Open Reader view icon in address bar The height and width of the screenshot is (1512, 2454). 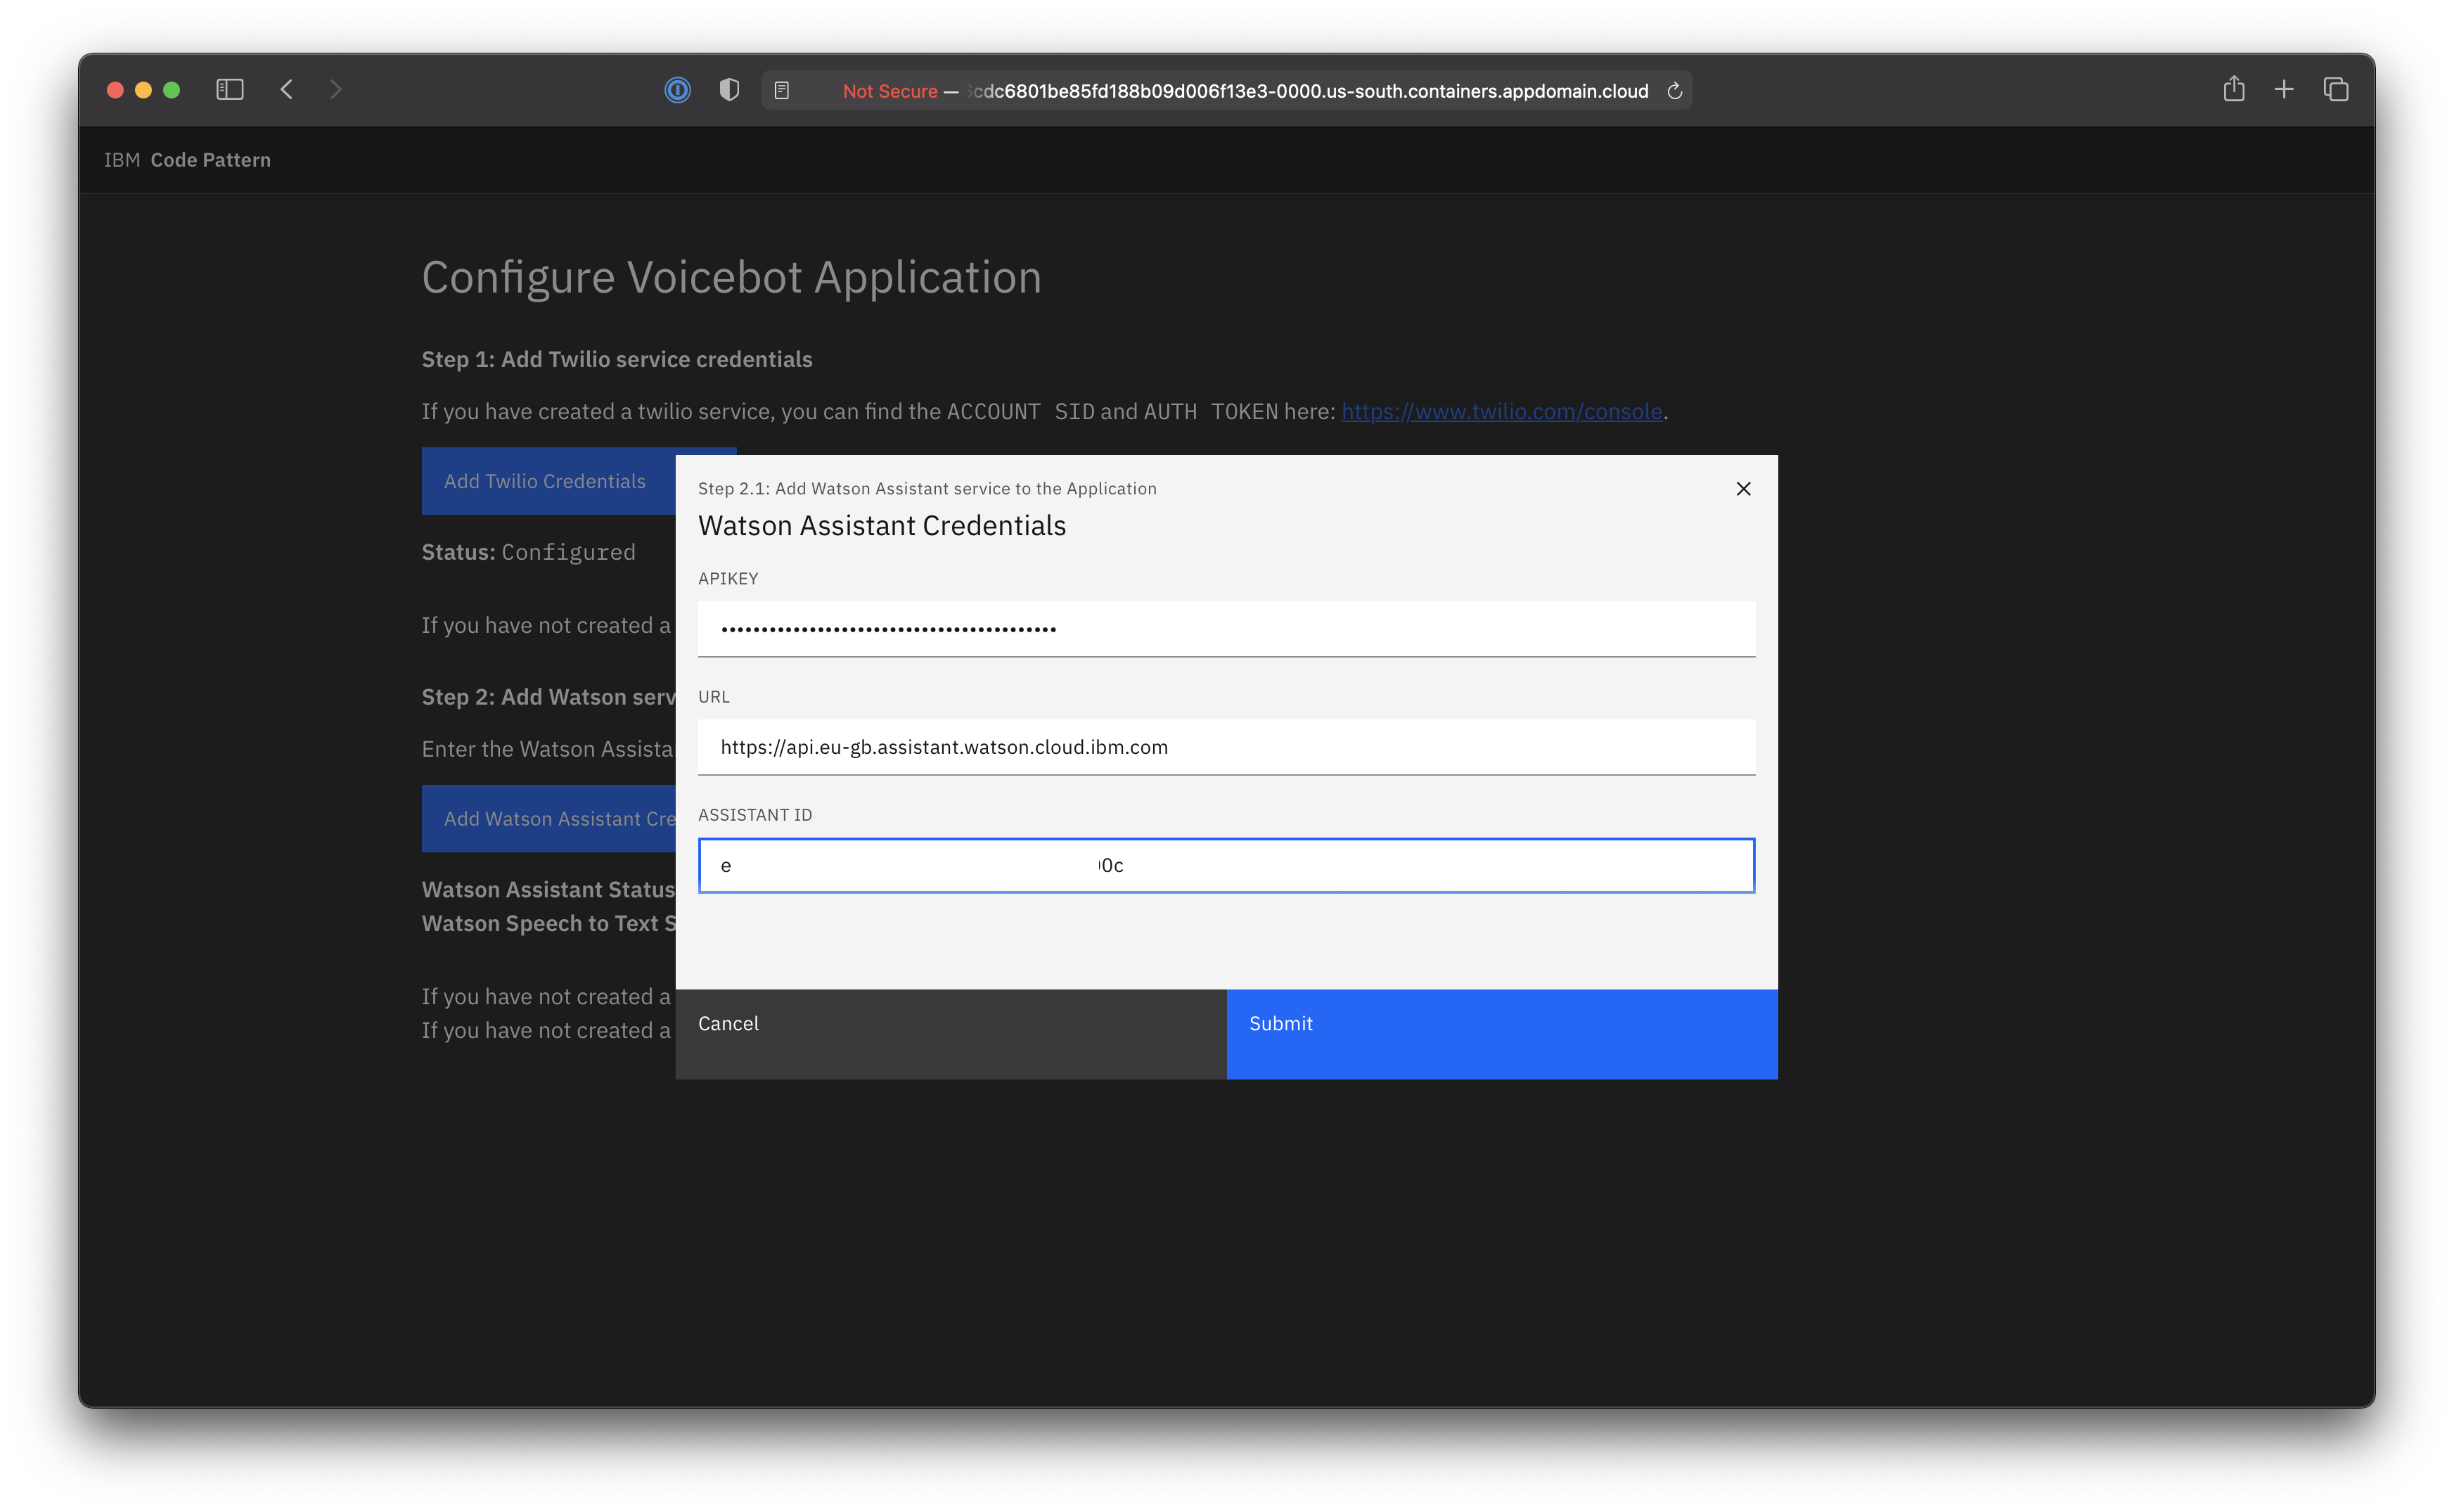783,91
